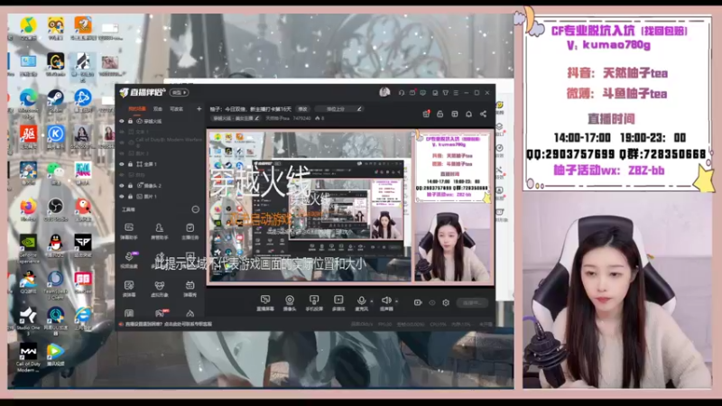Toggle the lock on 图片 1 source
The height and width of the screenshot is (406, 722).
[x=130, y=196]
